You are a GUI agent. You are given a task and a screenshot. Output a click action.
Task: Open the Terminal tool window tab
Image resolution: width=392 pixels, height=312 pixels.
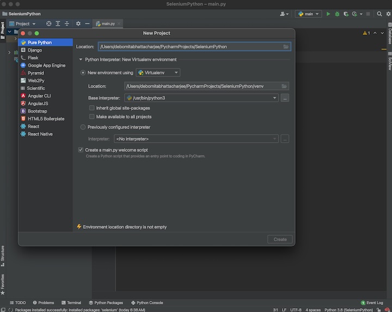pos(71,303)
